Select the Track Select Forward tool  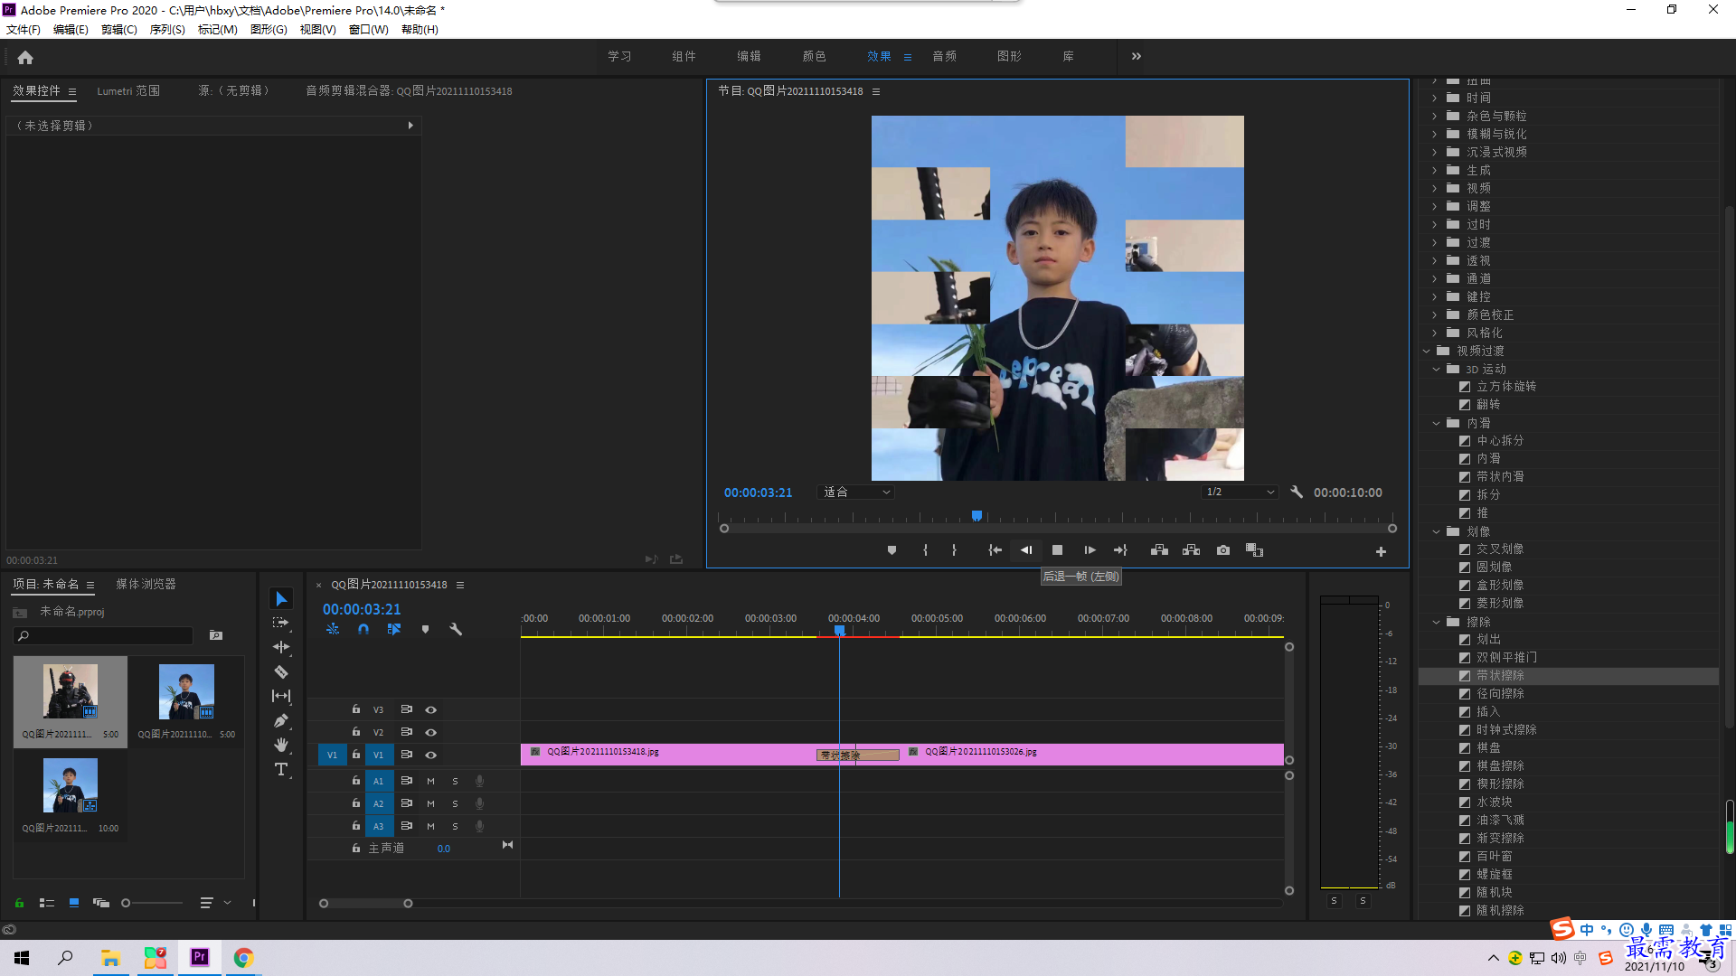pos(281,624)
